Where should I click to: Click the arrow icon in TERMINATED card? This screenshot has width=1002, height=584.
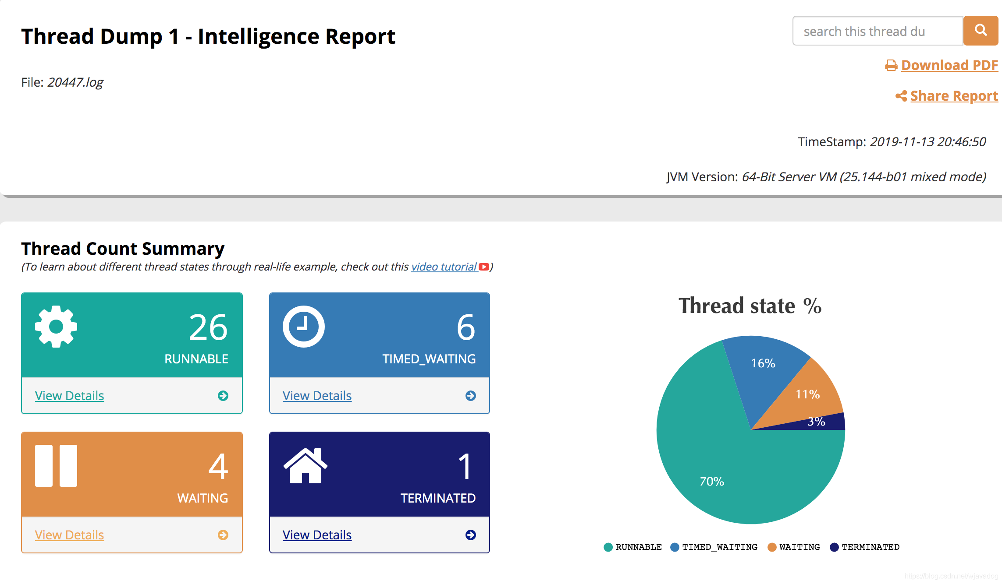tap(471, 535)
